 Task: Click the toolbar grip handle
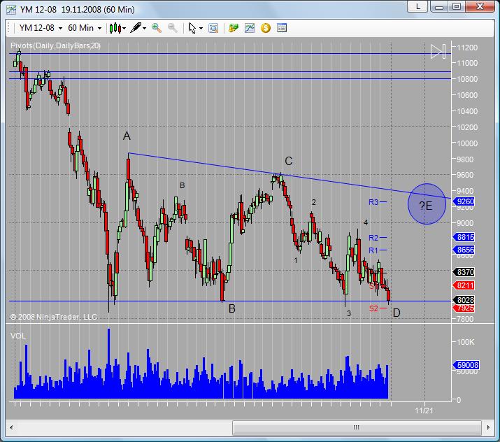pos(9,28)
